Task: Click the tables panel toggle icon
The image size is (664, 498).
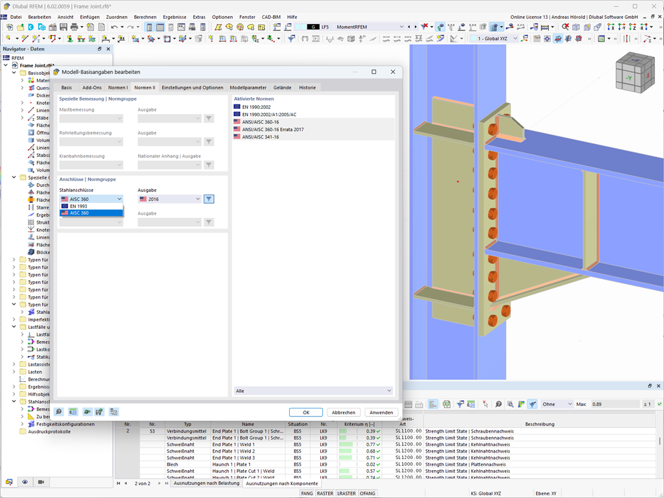Action: coord(160,27)
